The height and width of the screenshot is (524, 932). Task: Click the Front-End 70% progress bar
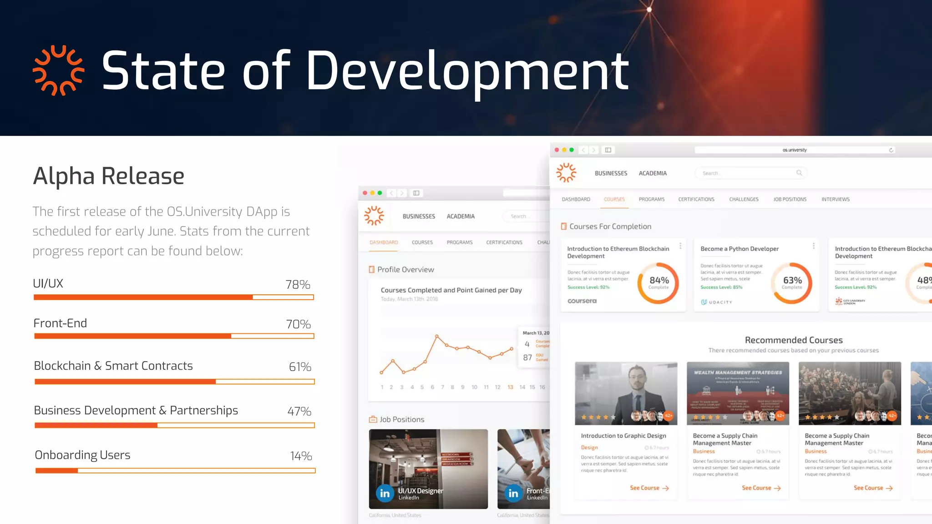point(174,336)
